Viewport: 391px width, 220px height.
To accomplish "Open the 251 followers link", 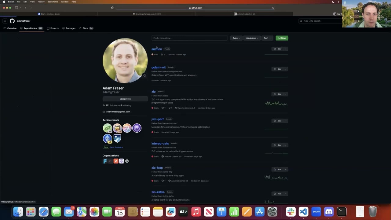I will 111,105.
